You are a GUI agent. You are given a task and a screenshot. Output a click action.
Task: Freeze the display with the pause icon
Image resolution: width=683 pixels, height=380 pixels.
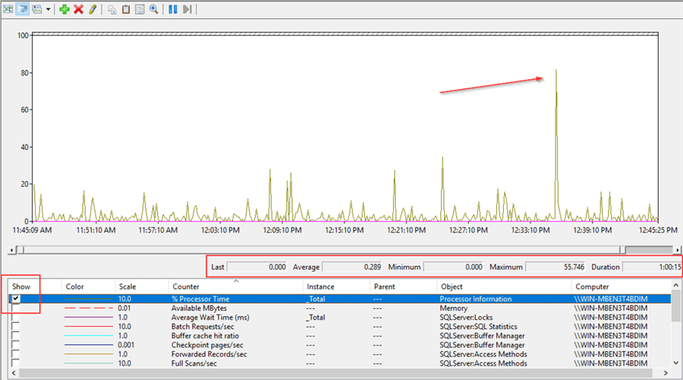pos(173,9)
